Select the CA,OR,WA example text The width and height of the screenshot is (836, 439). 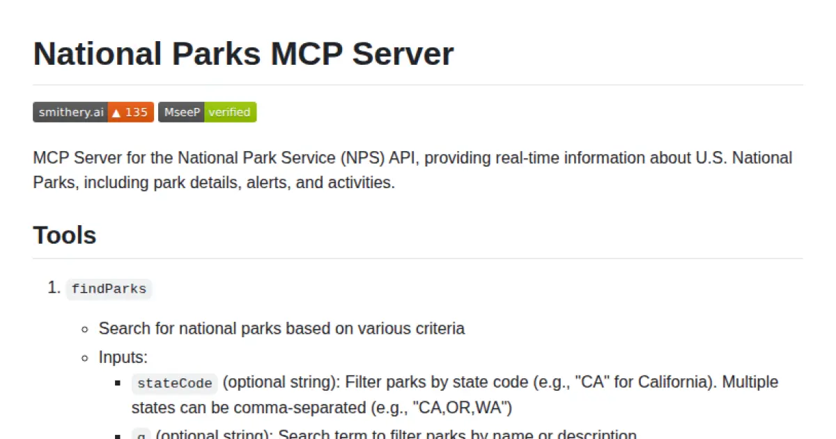[x=463, y=408]
